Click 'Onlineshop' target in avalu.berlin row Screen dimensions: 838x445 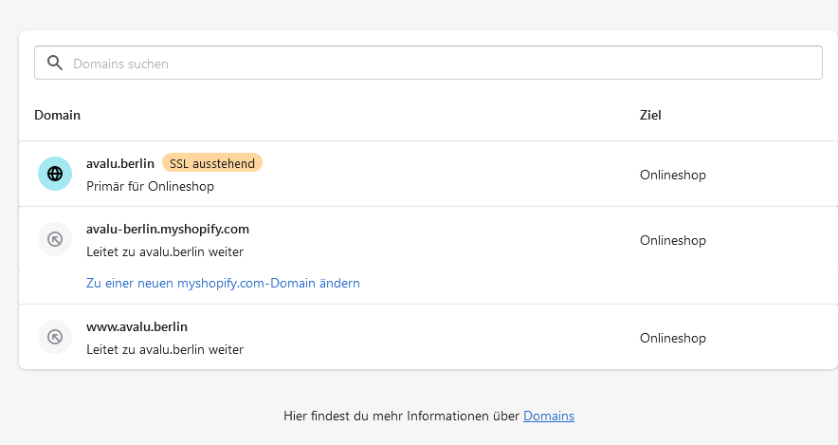673,175
